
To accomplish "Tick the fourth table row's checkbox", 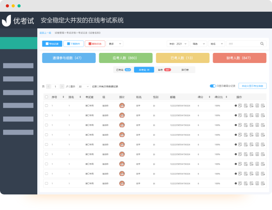I will [47, 135].
